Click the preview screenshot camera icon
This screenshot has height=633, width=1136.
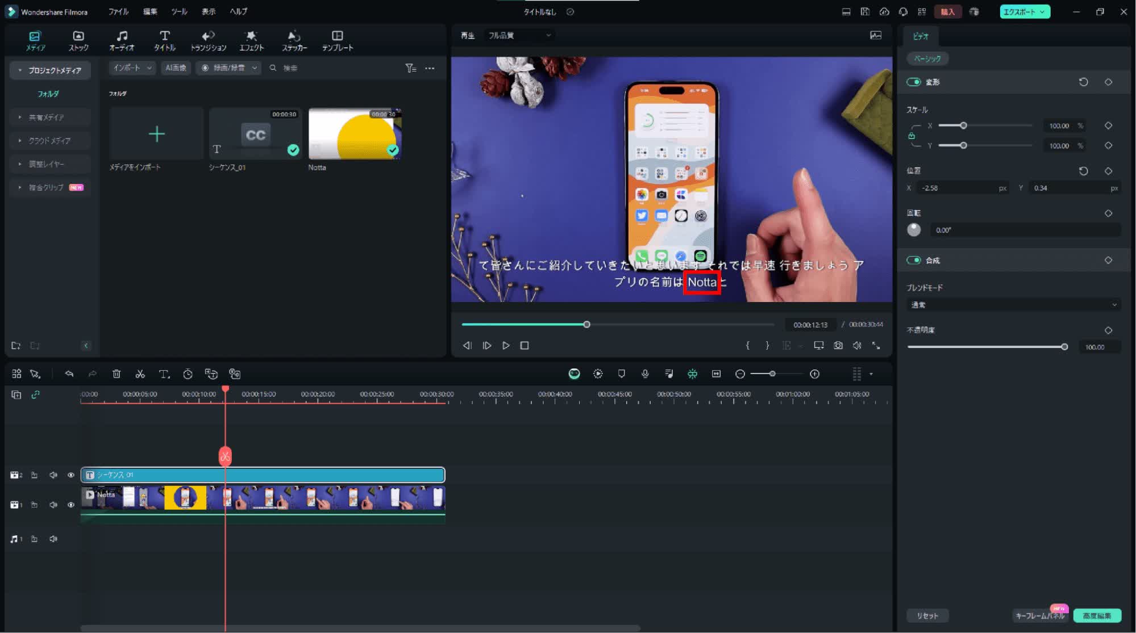838,345
